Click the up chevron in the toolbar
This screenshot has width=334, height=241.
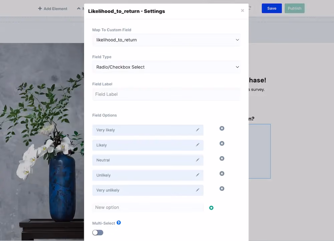pyautogui.click(x=78, y=9)
